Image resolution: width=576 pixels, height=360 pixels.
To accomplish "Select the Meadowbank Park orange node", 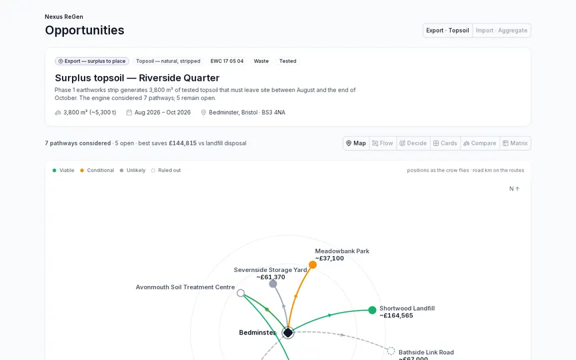I will [x=313, y=265].
